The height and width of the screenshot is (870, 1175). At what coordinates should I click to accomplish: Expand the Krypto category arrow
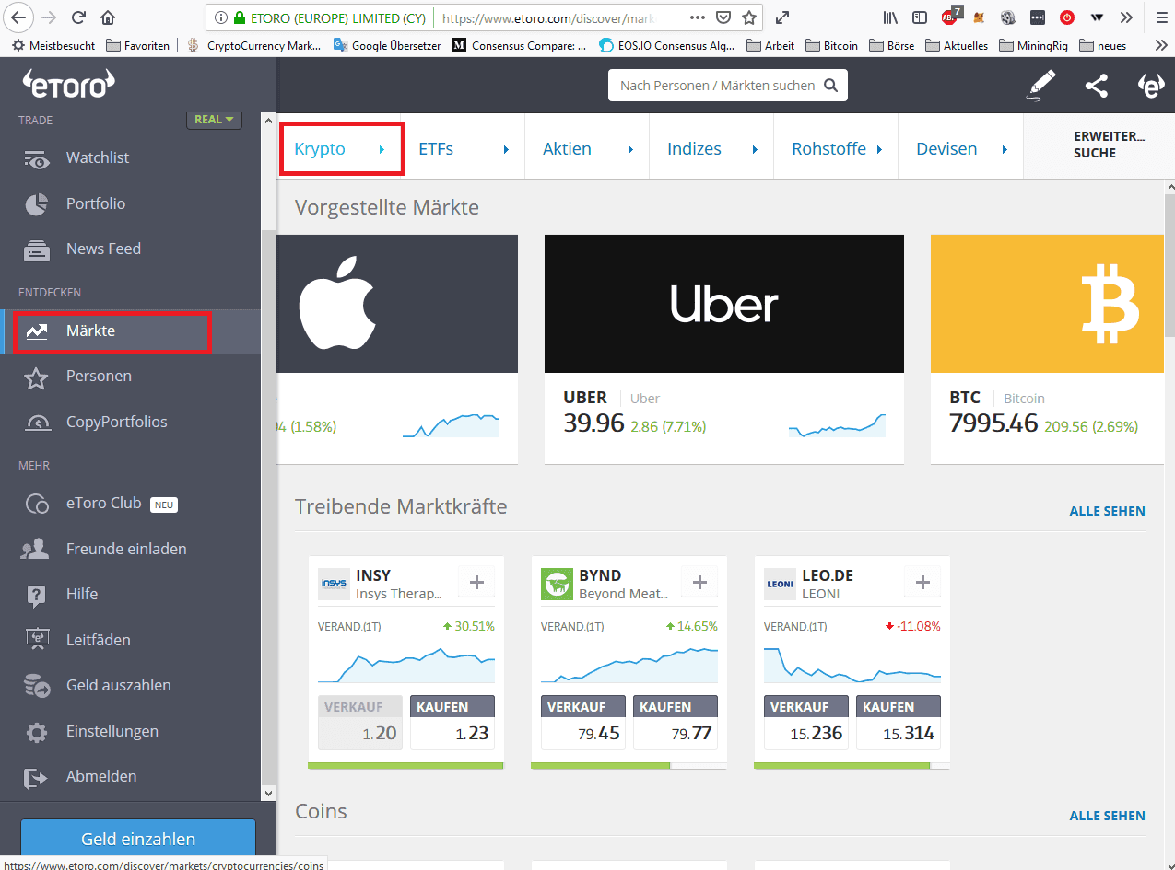coord(382,149)
